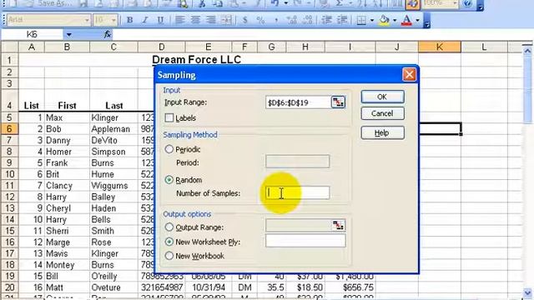Click the cell containing 321654987

point(162,287)
